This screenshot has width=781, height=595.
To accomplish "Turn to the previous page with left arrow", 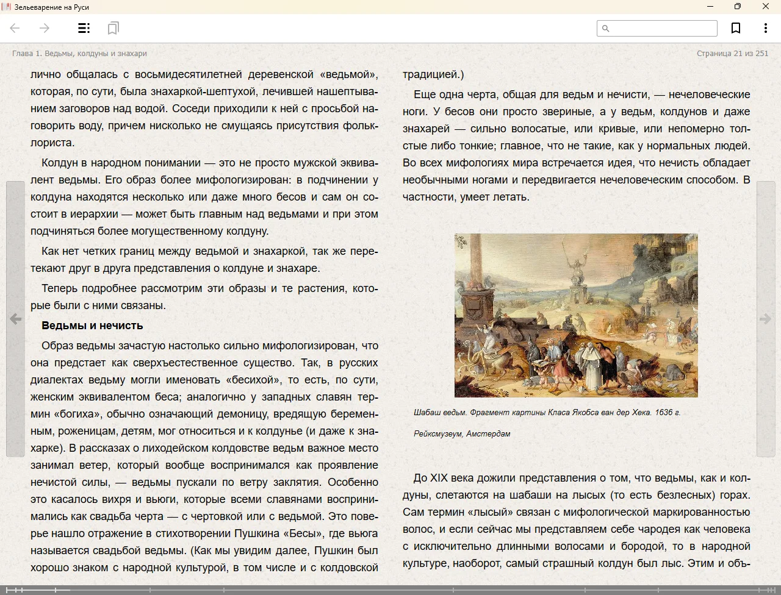I will click(x=15, y=319).
